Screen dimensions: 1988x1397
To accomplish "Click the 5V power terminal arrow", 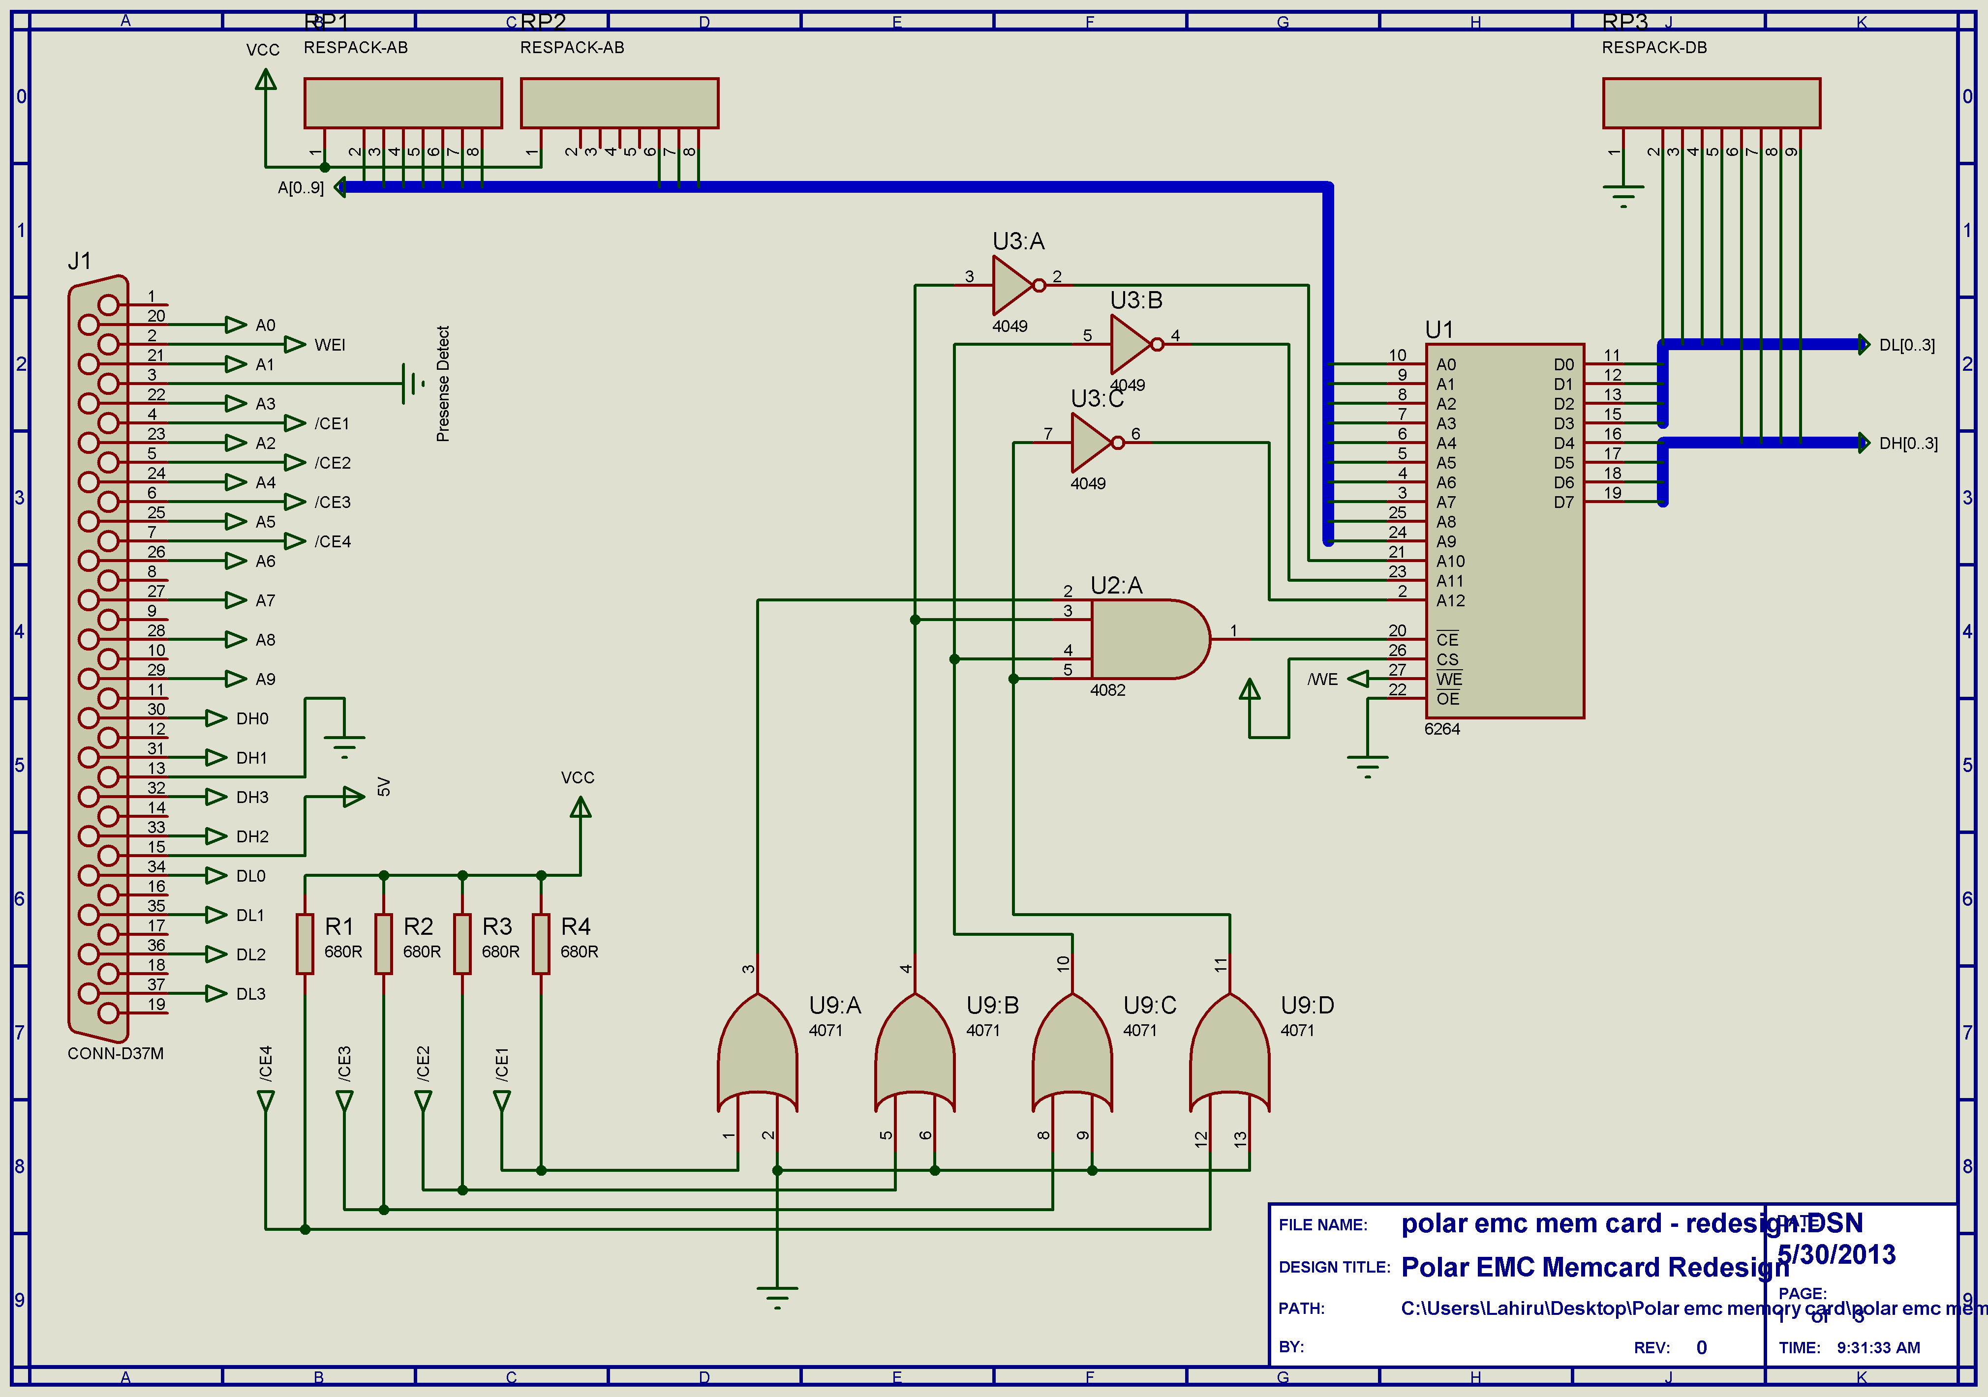I will click(353, 796).
